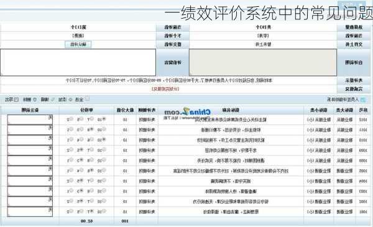Click the 指标大类 column header
The height and width of the screenshot is (227, 373).
(x=344, y=110)
